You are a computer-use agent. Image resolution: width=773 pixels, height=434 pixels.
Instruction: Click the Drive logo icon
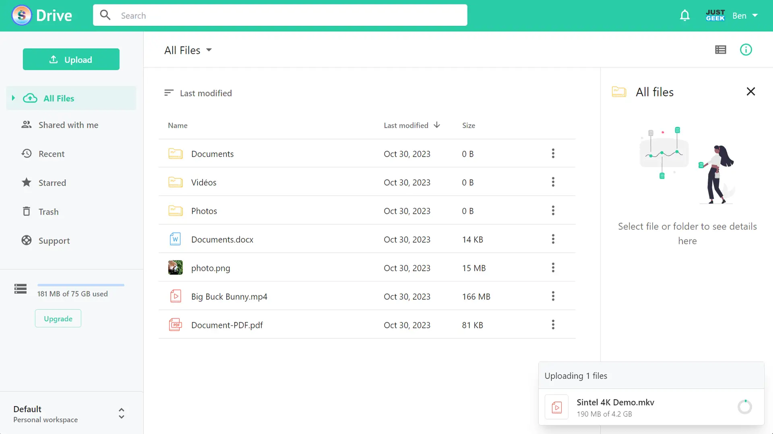coord(22,15)
